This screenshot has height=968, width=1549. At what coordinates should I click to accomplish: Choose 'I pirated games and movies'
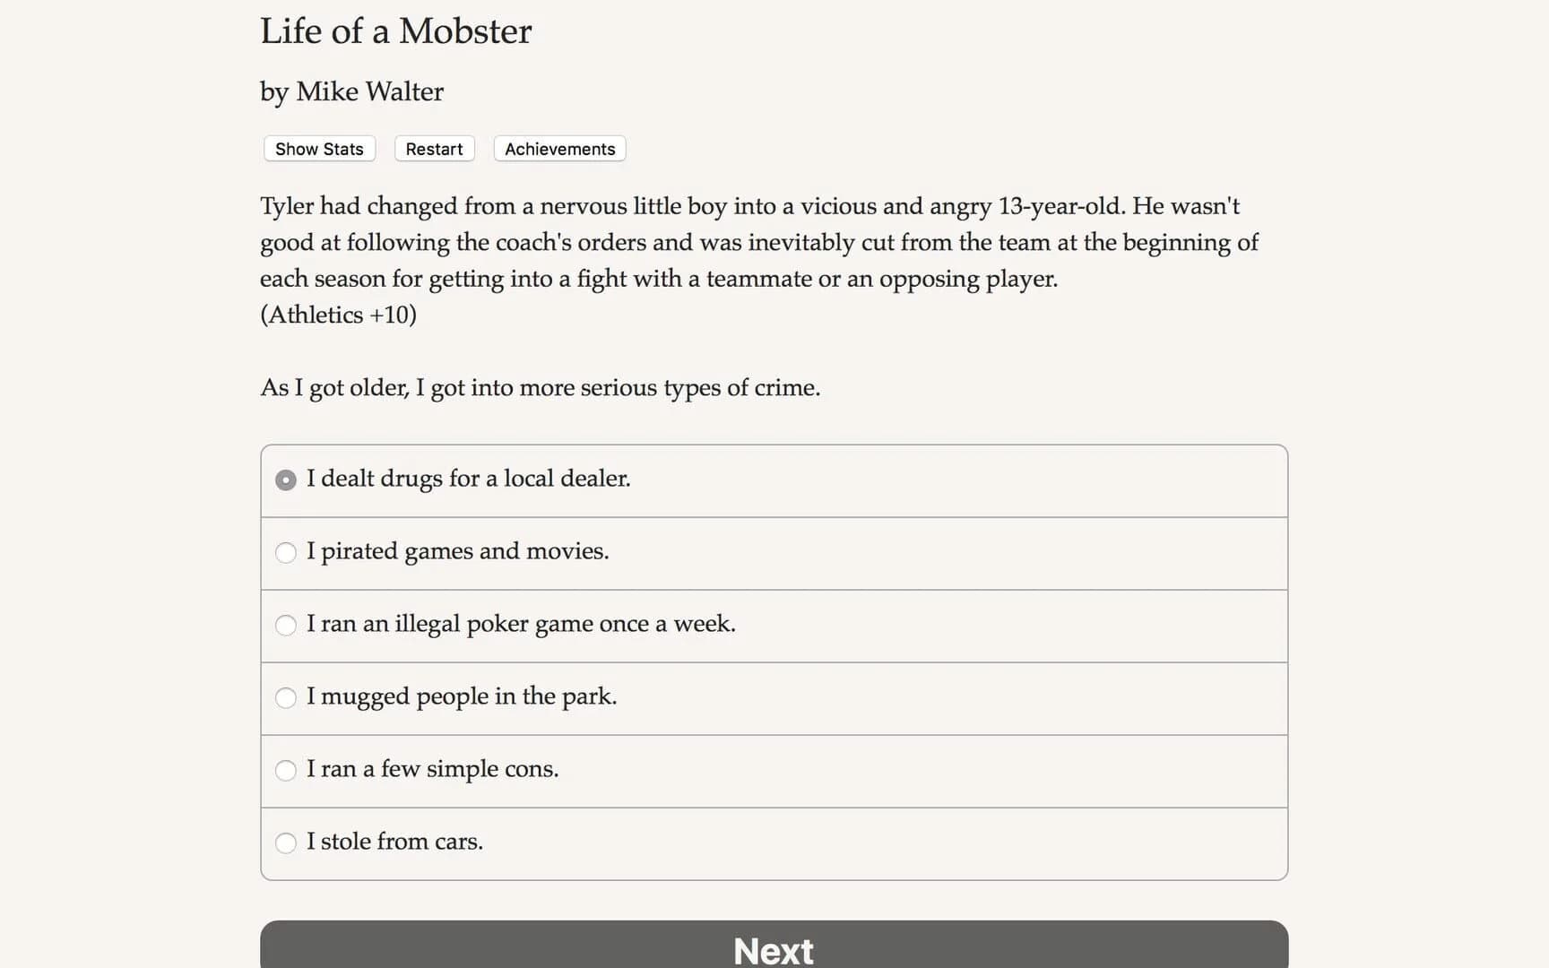458,552
